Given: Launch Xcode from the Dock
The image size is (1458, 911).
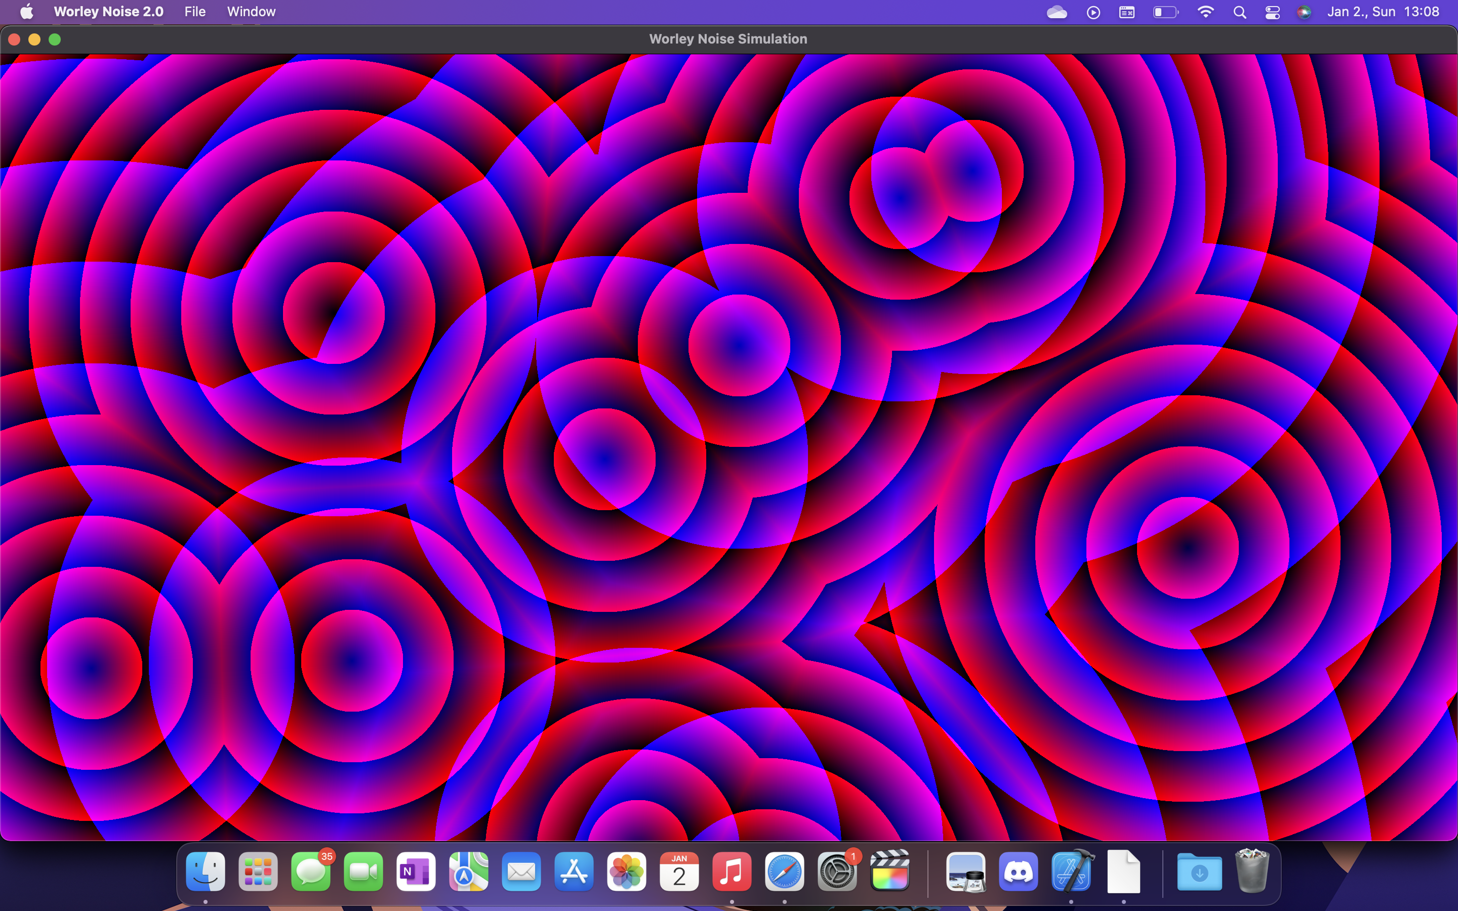Looking at the screenshot, I should 1071,872.
